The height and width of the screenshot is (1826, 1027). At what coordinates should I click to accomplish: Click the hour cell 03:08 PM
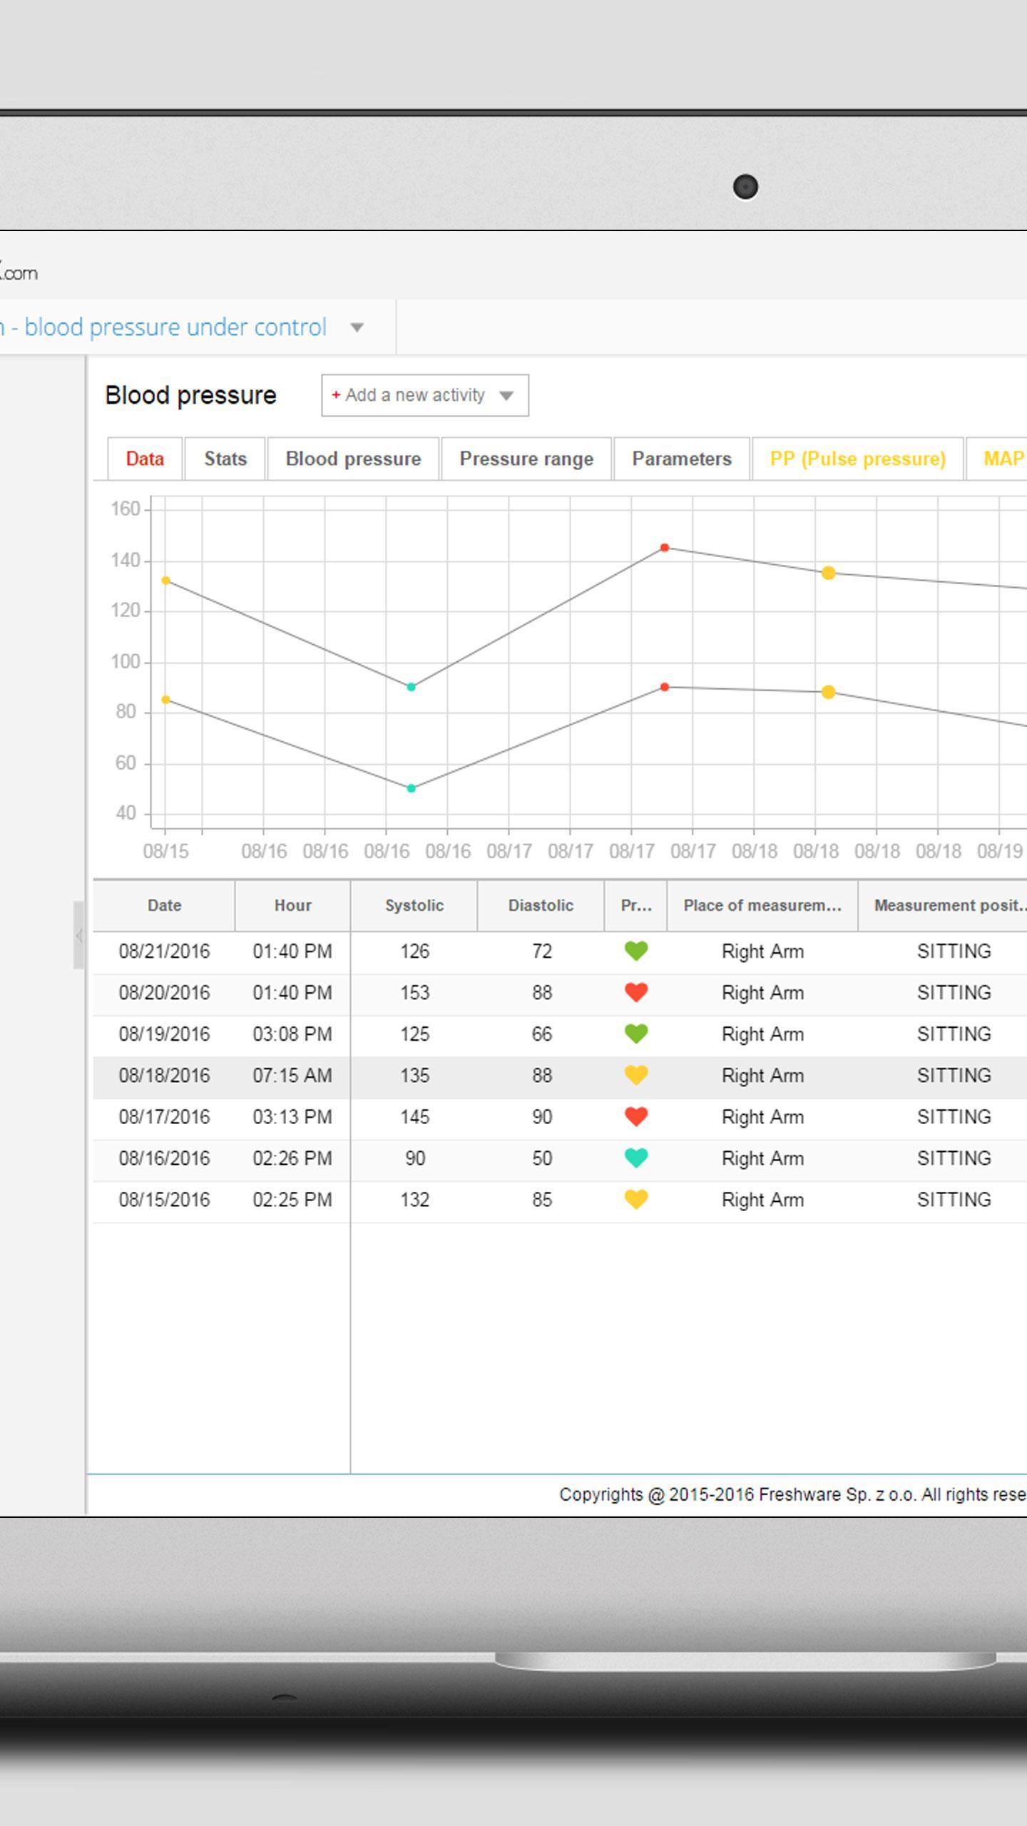292,1034
